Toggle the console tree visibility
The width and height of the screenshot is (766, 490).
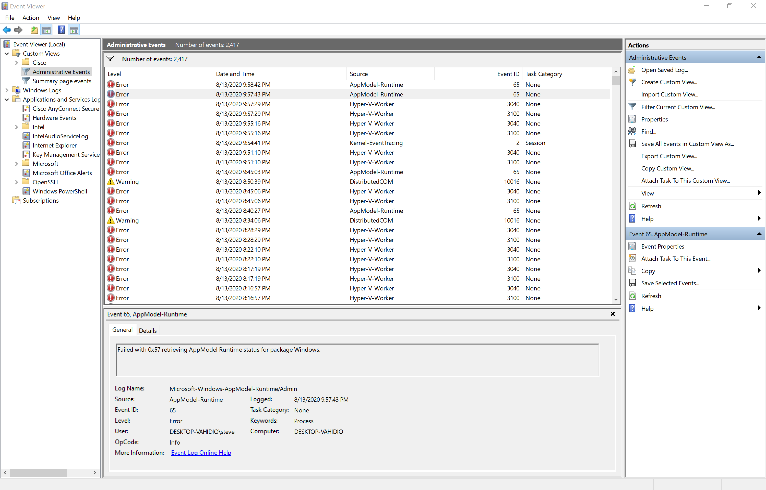(x=46, y=30)
